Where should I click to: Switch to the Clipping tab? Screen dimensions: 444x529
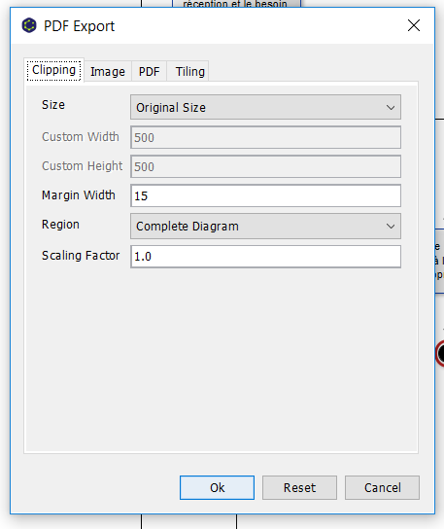54,70
